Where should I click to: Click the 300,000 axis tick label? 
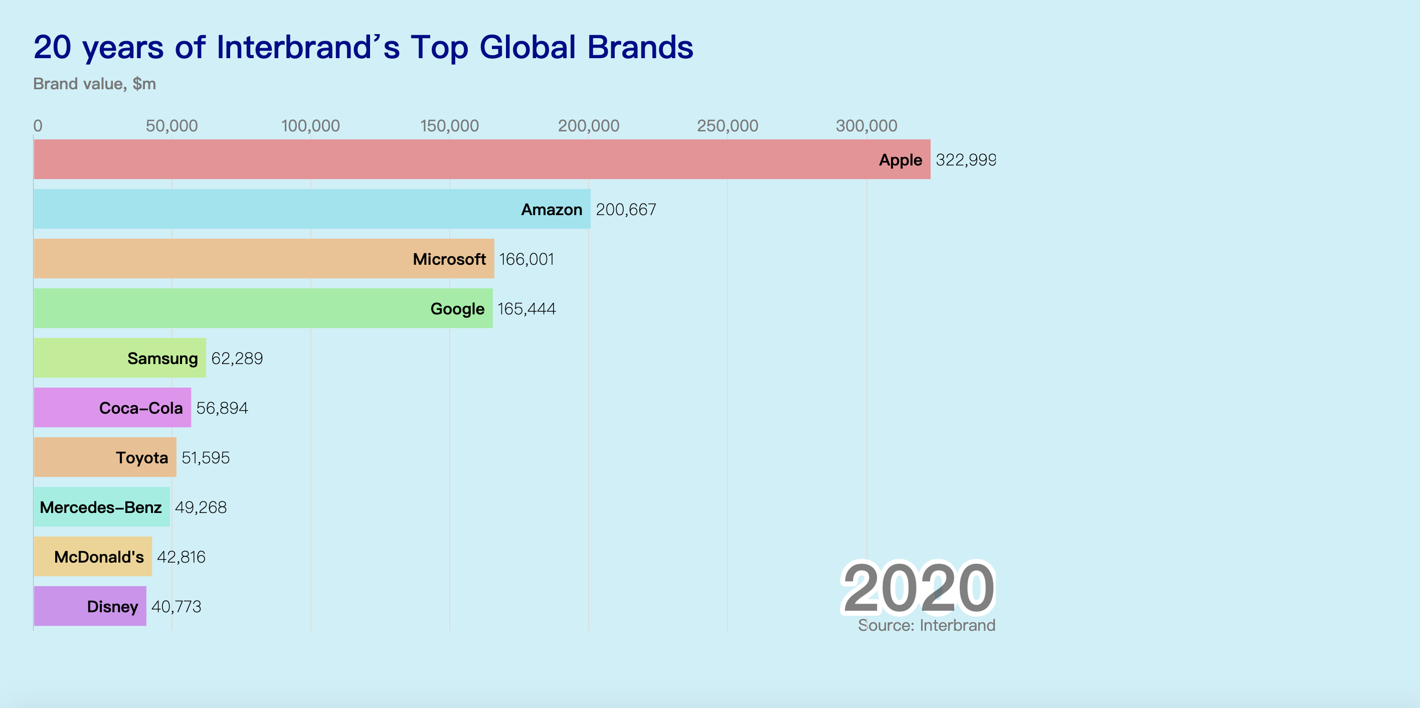pyautogui.click(x=866, y=126)
